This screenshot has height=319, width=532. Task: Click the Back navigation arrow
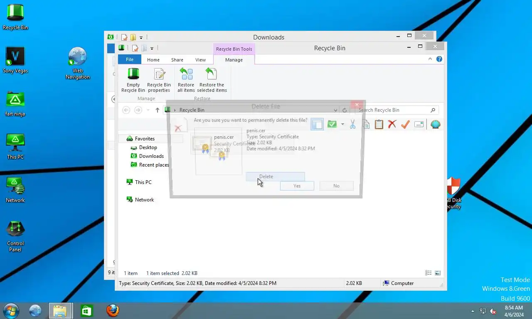(x=126, y=110)
